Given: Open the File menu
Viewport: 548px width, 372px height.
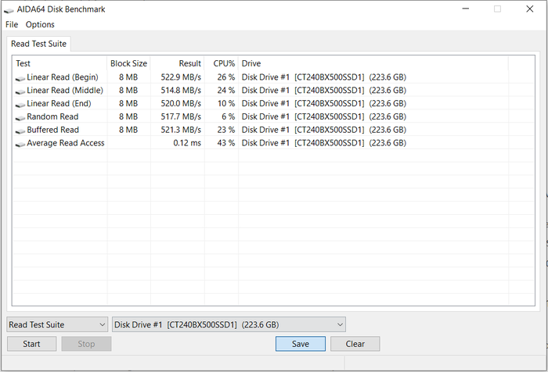Looking at the screenshot, I should (12, 24).
